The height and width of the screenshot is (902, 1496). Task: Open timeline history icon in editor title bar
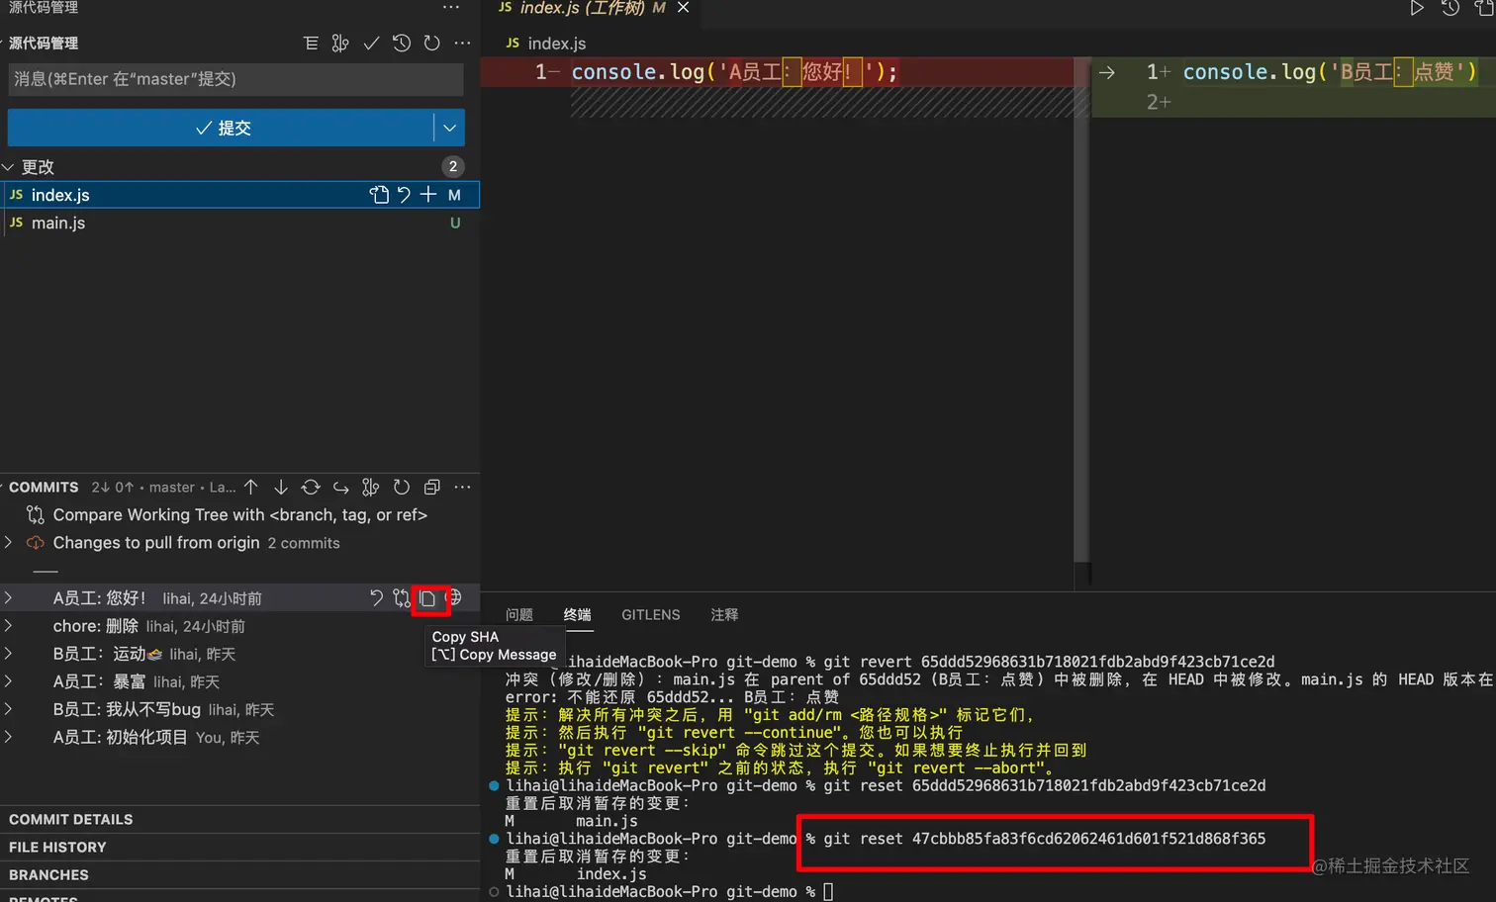click(1450, 8)
